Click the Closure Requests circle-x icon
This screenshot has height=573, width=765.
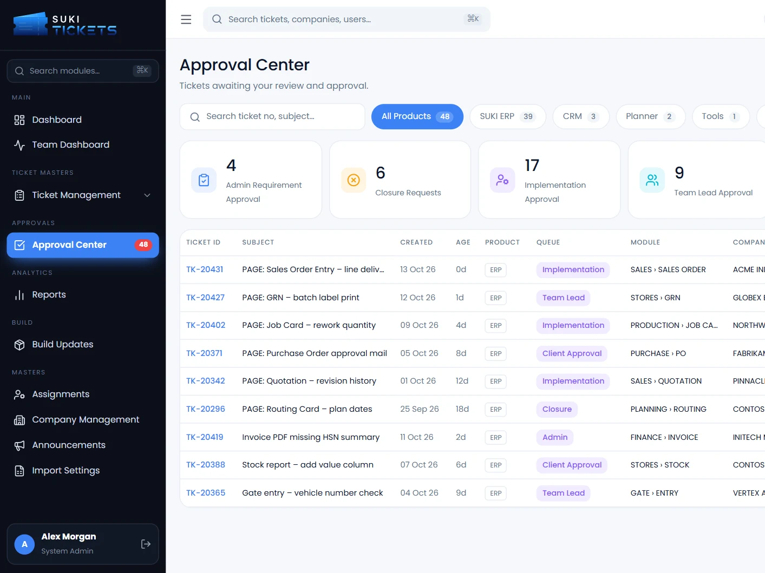pos(354,180)
